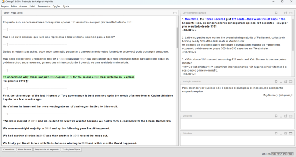Open the Traduções múltiplas tab
The height and width of the screenshot is (157, 296).
[72, 150]
